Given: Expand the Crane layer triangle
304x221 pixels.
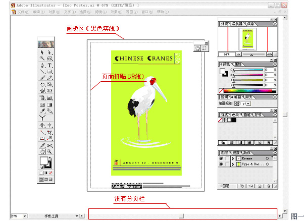Looking at the screenshot, I should pyautogui.click(x=233, y=158).
